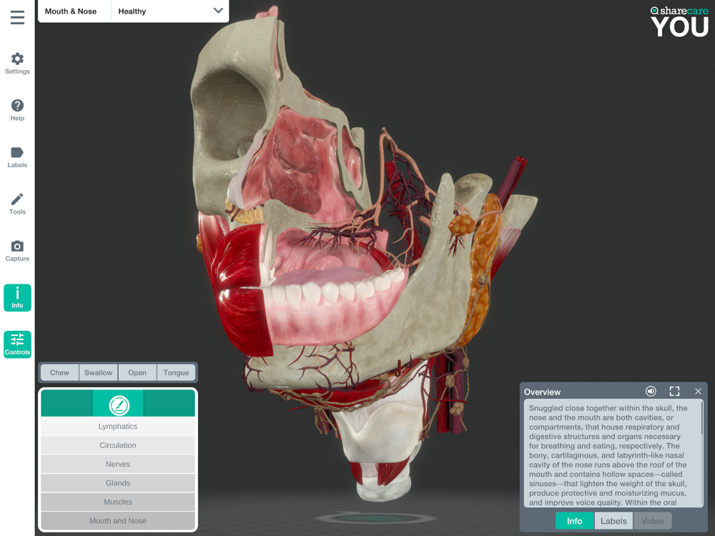Toggle the Muscles layer
715x536 pixels.
pyautogui.click(x=118, y=502)
